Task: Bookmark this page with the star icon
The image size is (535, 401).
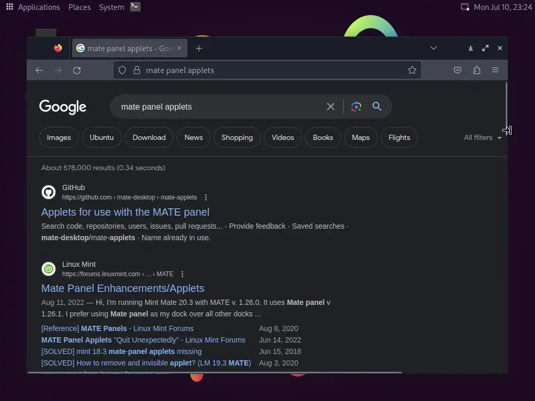Action: pyautogui.click(x=412, y=70)
